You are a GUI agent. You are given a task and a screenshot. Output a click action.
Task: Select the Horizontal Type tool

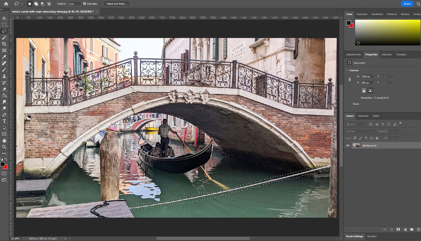pyautogui.click(x=4, y=121)
